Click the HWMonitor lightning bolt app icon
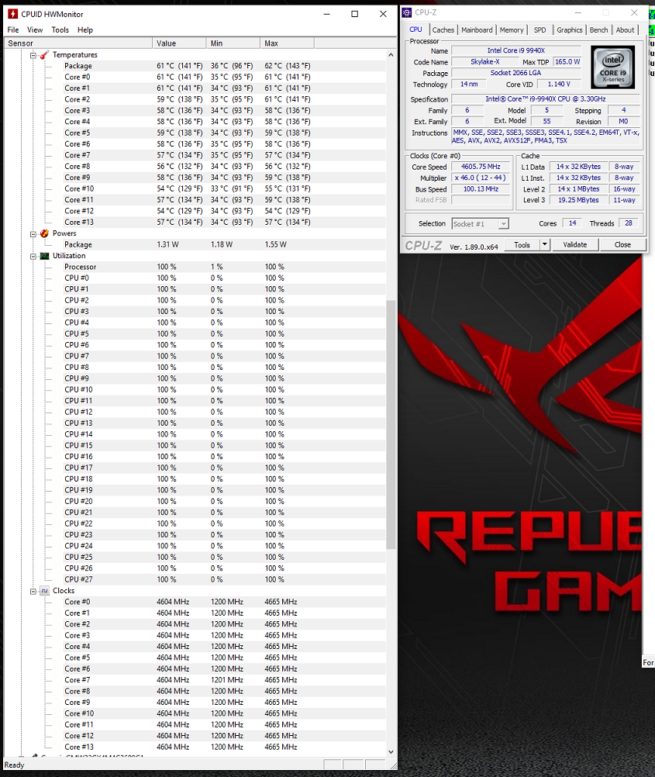The height and width of the screenshot is (777, 655). 13,14
